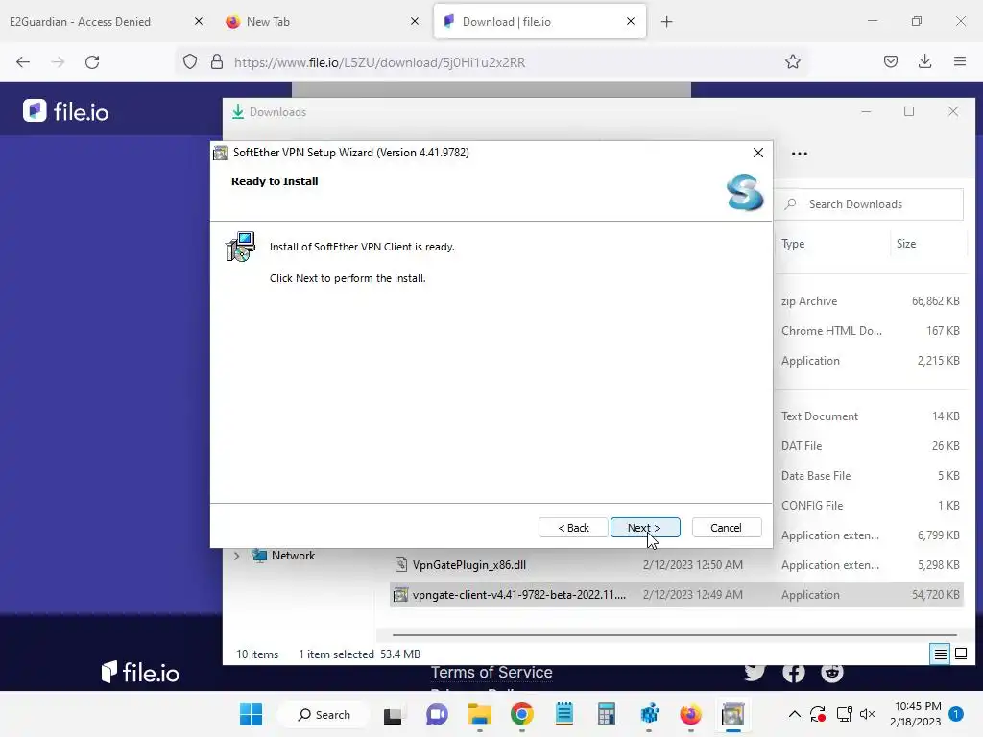Screen dimensions: 983x737
Task: Select the Text Document 14 KB row
Action: click(870, 416)
